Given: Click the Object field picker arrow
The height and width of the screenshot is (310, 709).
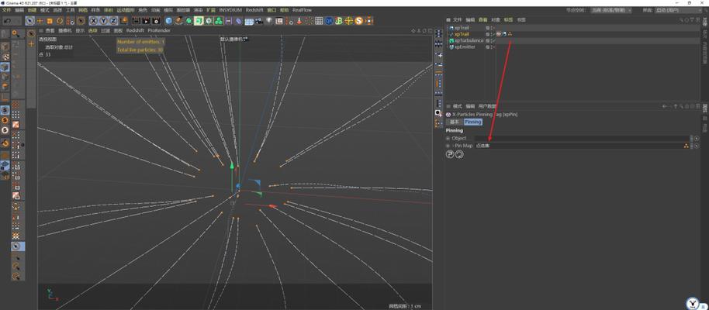Looking at the screenshot, I should (x=697, y=138).
